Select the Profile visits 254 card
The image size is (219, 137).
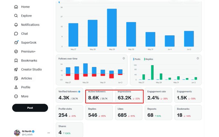pos(70,113)
